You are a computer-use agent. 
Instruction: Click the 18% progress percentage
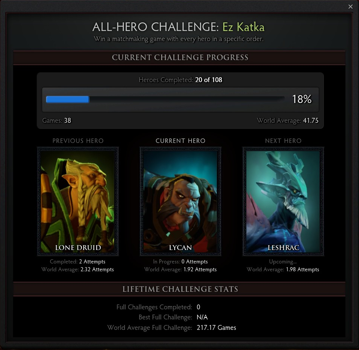302,99
